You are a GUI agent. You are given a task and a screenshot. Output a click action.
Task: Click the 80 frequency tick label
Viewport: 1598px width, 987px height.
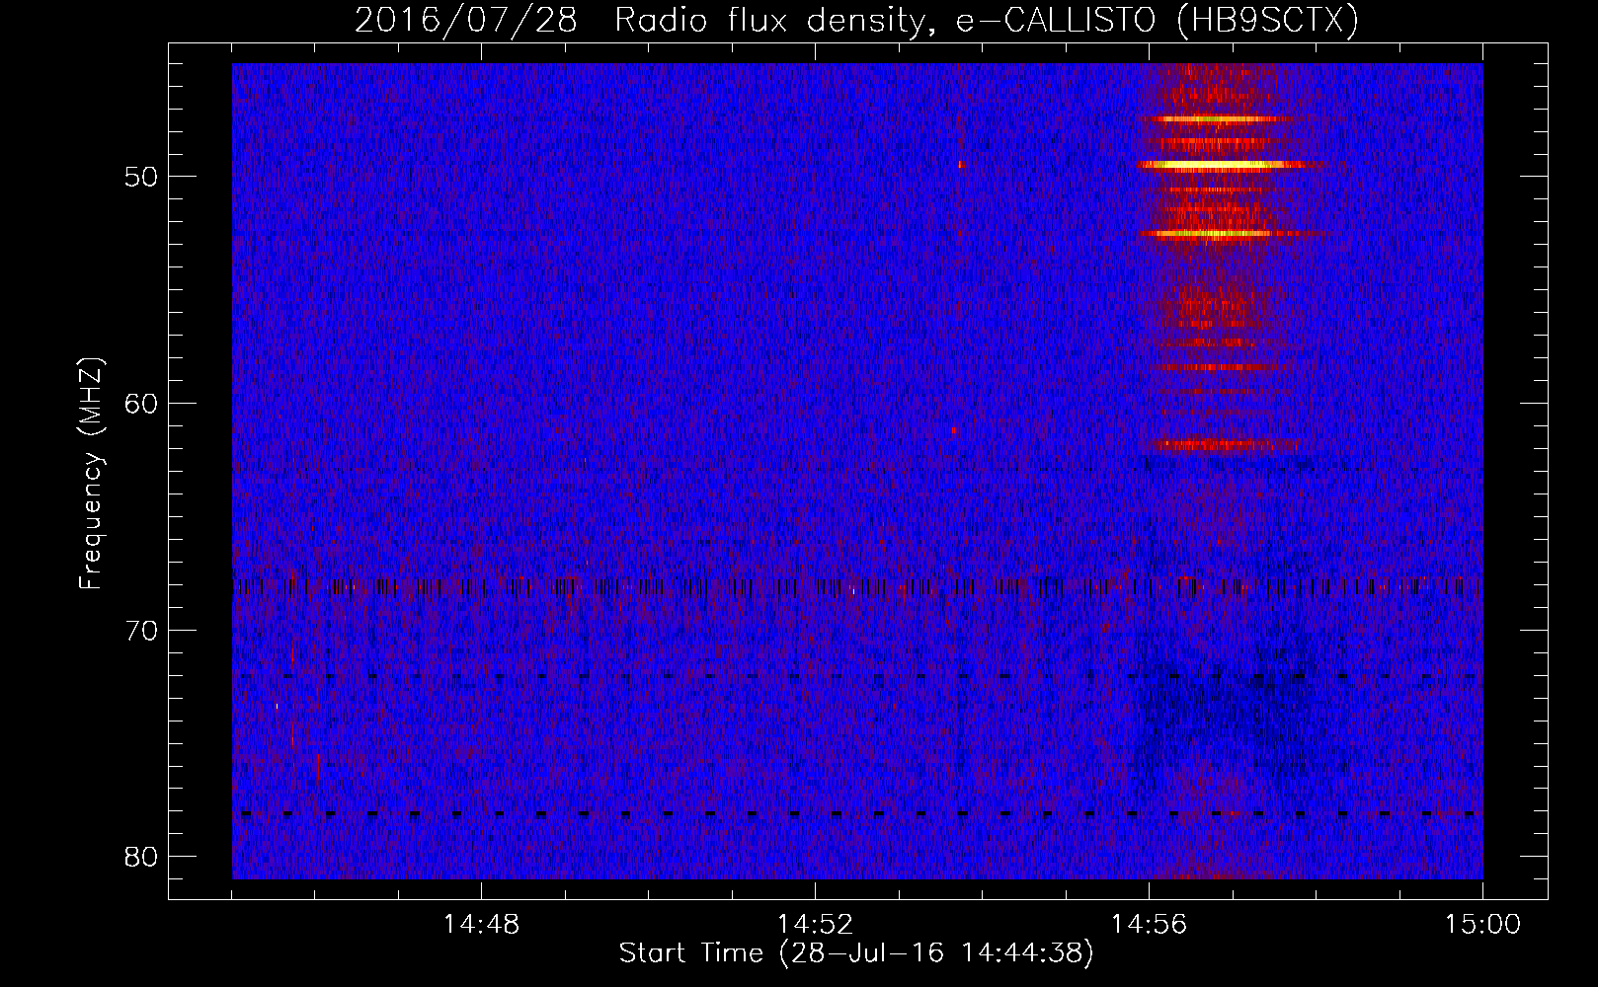click(x=141, y=856)
